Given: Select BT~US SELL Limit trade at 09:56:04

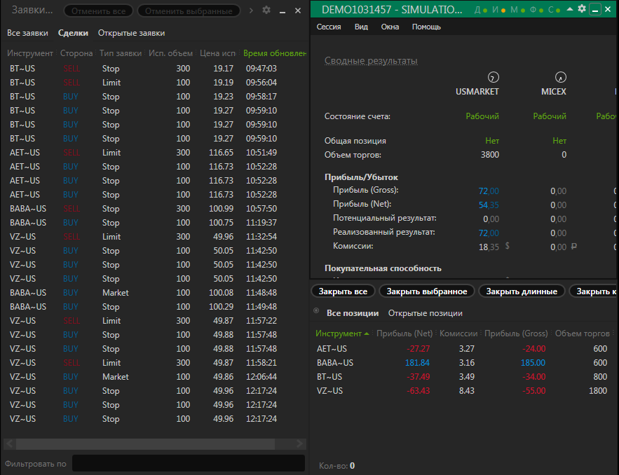Looking at the screenshot, I should 156,83.
